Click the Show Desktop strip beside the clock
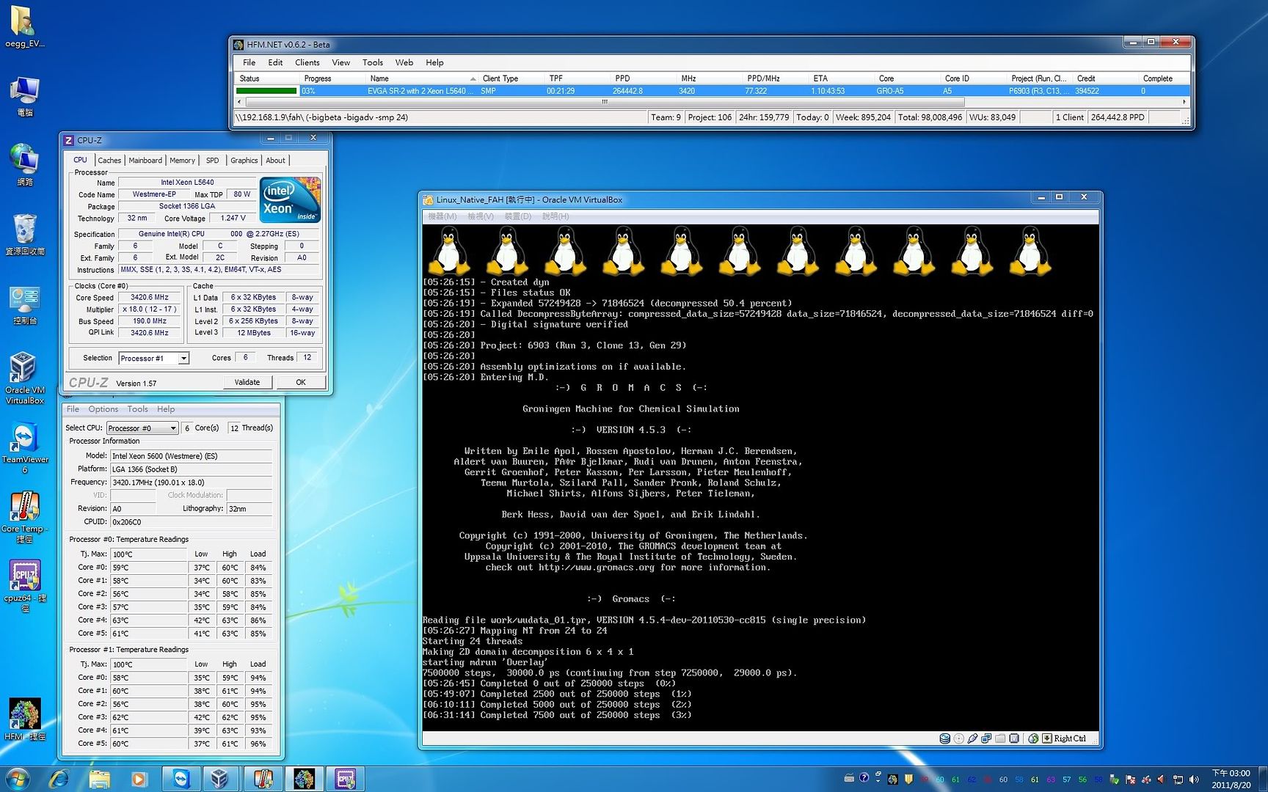This screenshot has height=792, width=1268. coord(1262,779)
